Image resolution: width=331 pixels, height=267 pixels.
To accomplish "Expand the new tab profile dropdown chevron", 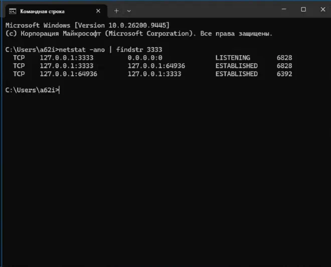I will tap(129, 11).
